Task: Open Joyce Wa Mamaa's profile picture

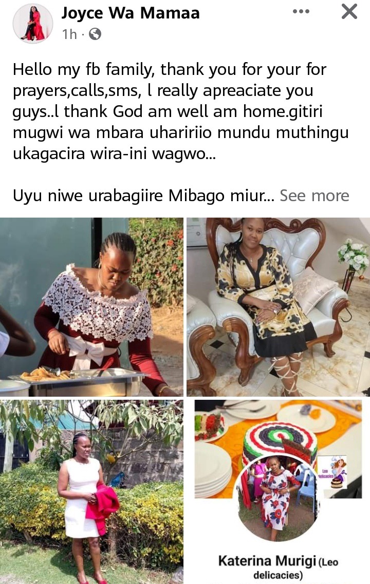Action: coord(33,24)
